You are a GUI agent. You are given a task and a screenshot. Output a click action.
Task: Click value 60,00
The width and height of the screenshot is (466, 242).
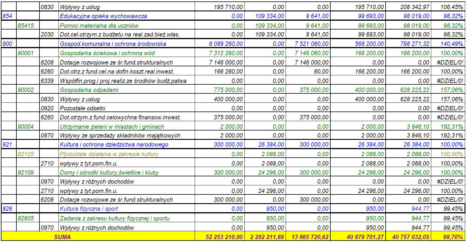[x=321, y=72]
